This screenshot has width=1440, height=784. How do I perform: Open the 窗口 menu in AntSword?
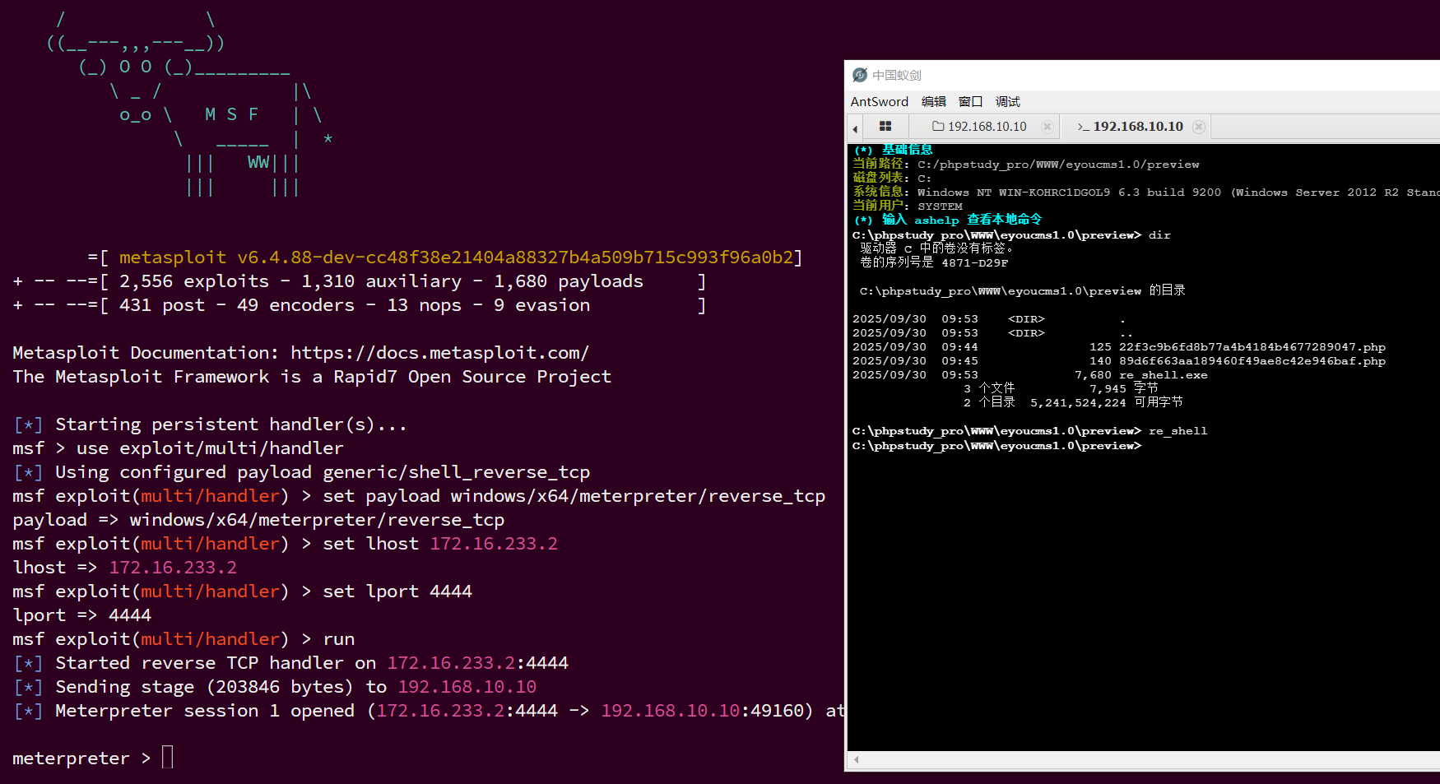[x=971, y=101]
